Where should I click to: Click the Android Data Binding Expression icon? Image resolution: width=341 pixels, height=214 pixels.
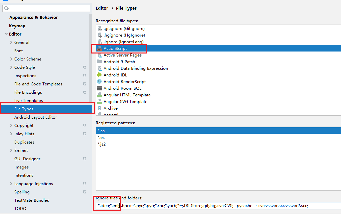(99, 68)
